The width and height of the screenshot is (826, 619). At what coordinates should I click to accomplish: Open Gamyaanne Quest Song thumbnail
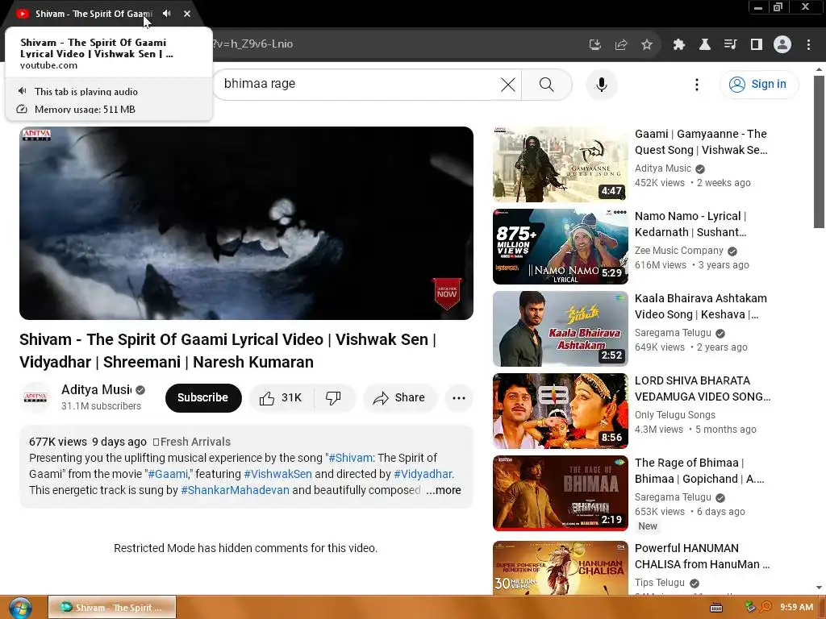pos(561,164)
